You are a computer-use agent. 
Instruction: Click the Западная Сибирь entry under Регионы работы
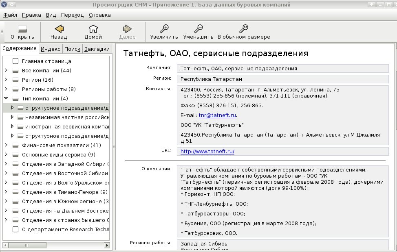tap(204, 243)
